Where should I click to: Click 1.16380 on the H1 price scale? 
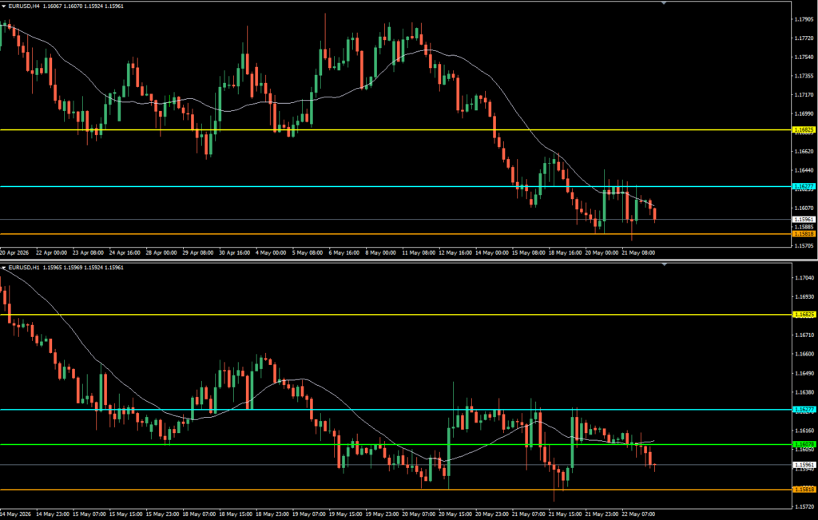click(x=804, y=392)
